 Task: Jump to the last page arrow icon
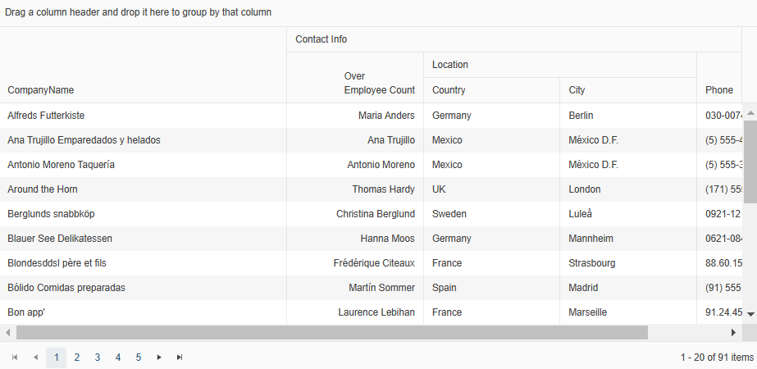pyautogui.click(x=180, y=358)
